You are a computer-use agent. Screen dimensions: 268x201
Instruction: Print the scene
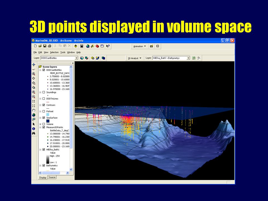pyautogui.click(x=50, y=46)
